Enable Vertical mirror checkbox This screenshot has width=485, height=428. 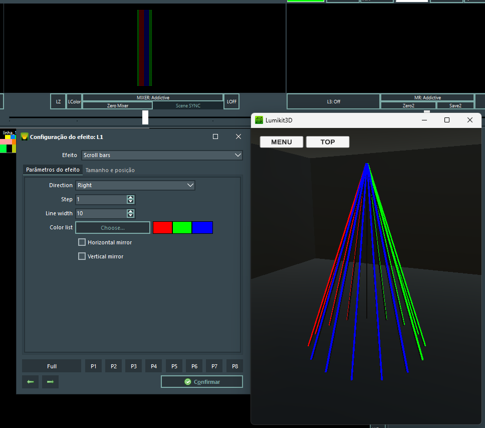(82, 256)
